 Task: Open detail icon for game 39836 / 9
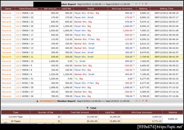coord(134,65)
